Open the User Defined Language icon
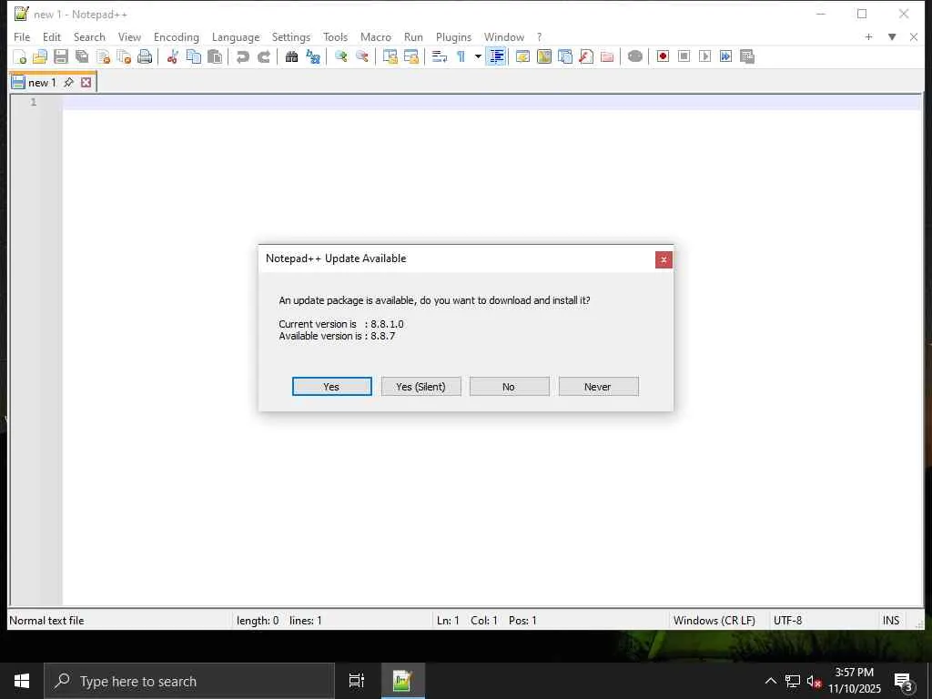Viewport: 932px width, 699px height. click(x=522, y=56)
